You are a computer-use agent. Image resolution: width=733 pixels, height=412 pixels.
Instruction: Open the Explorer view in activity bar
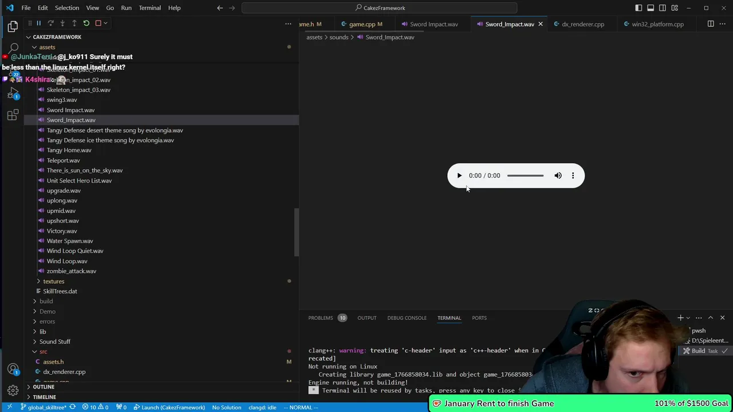coord(13,26)
